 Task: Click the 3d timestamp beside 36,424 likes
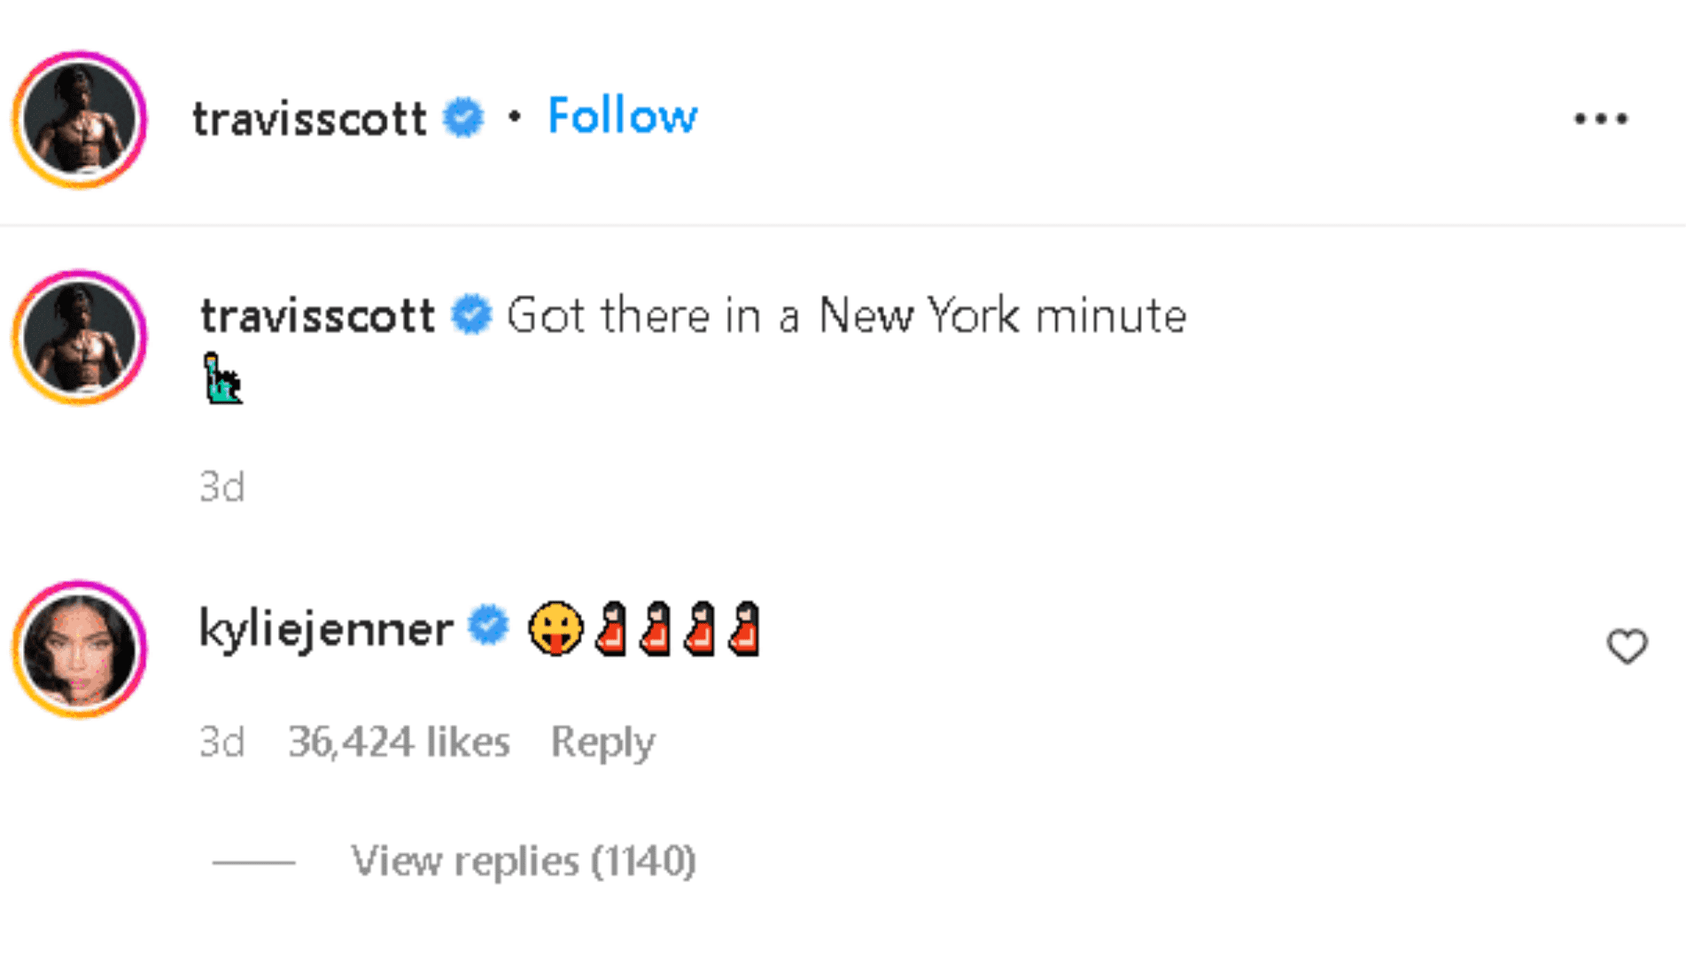click(221, 742)
